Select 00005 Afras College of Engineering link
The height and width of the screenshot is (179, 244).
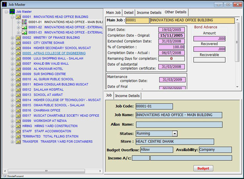pyautogui.click(x=54, y=53)
